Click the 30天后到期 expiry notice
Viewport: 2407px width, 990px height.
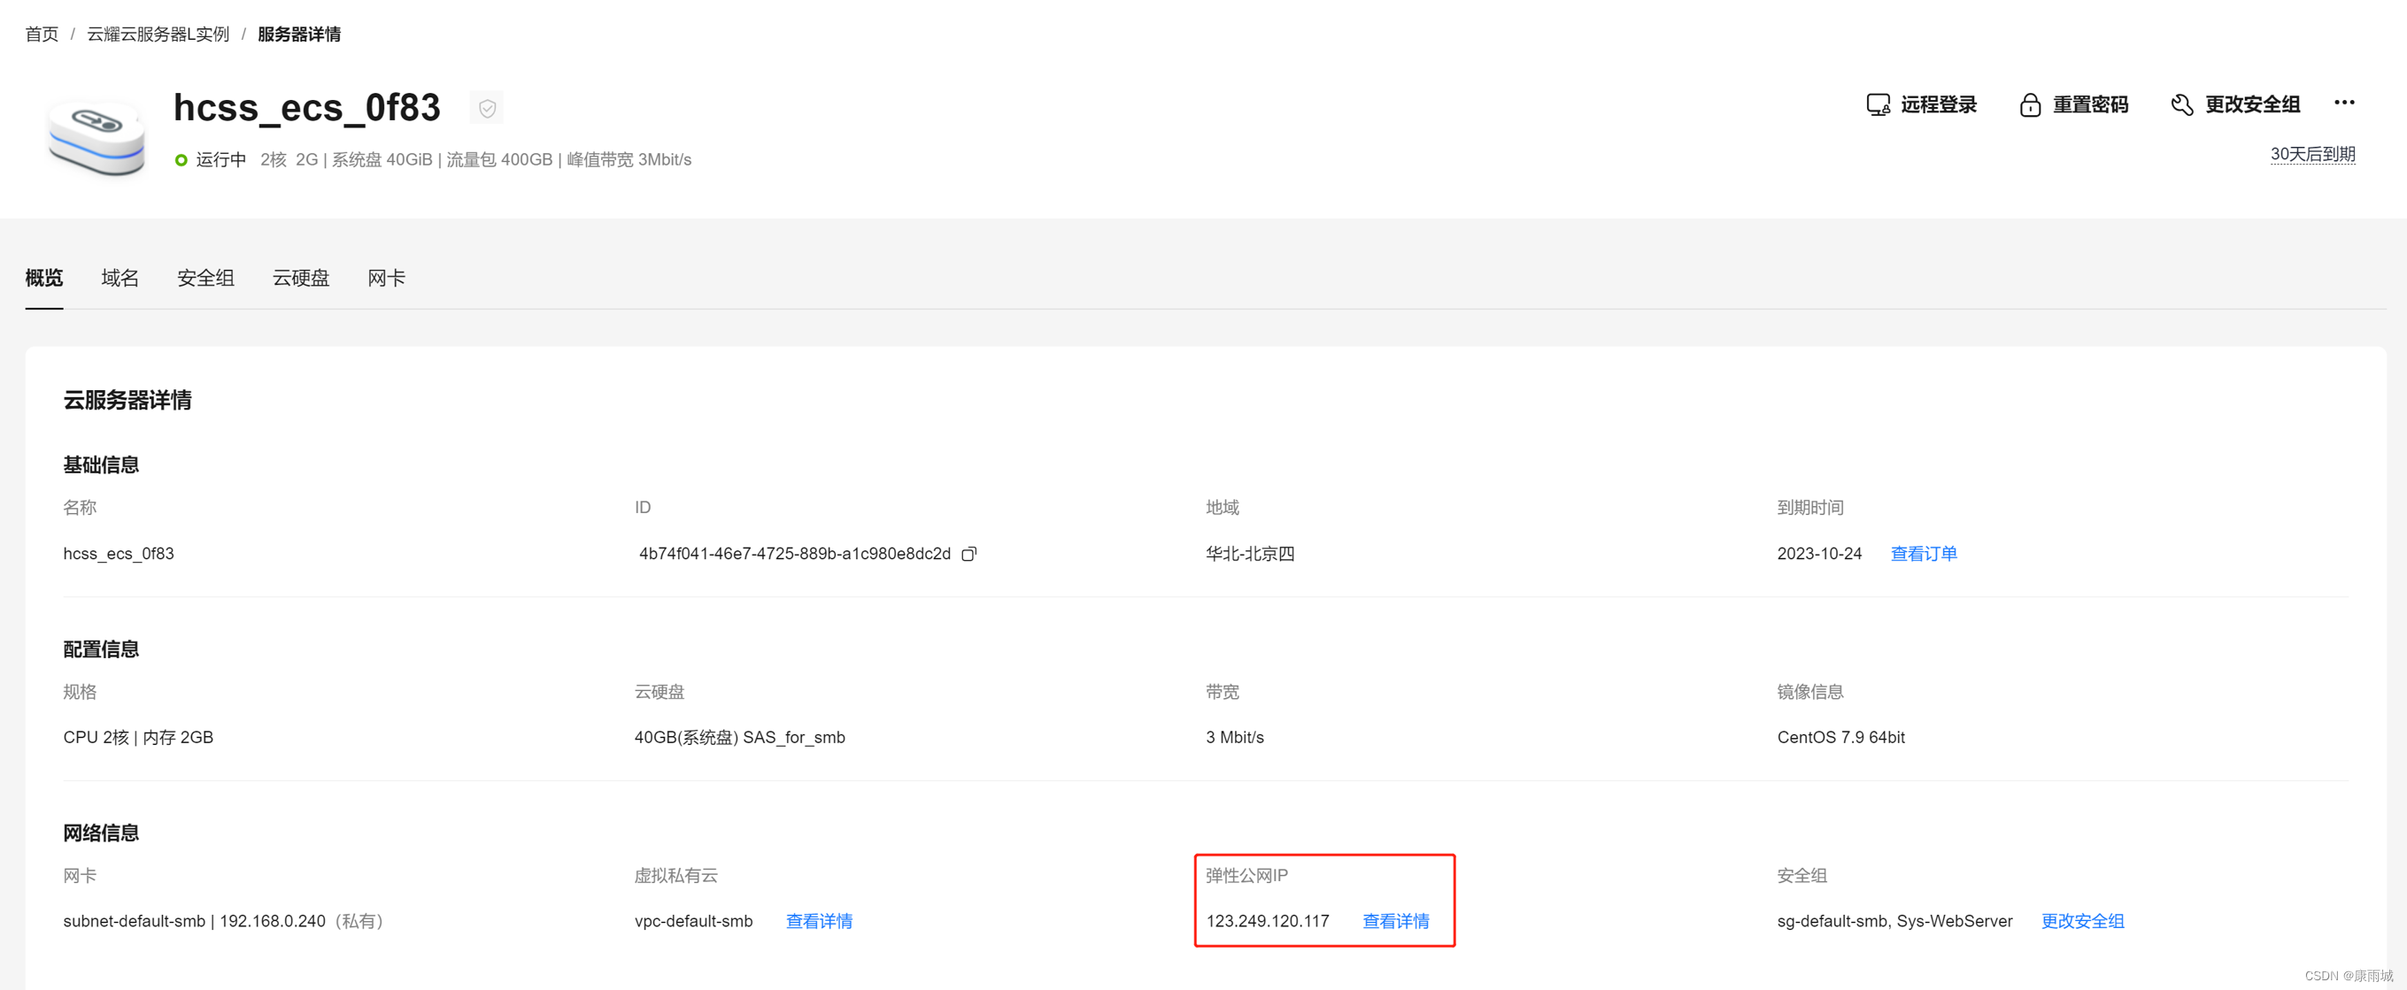(2311, 154)
